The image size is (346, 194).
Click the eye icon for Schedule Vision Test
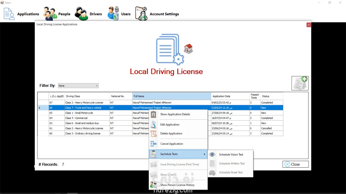point(212,155)
